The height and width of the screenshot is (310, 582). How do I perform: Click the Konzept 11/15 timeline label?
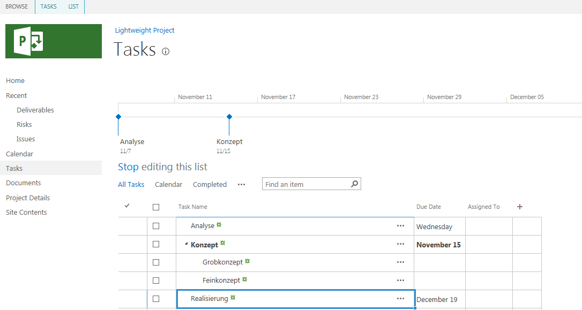[229, 146]
